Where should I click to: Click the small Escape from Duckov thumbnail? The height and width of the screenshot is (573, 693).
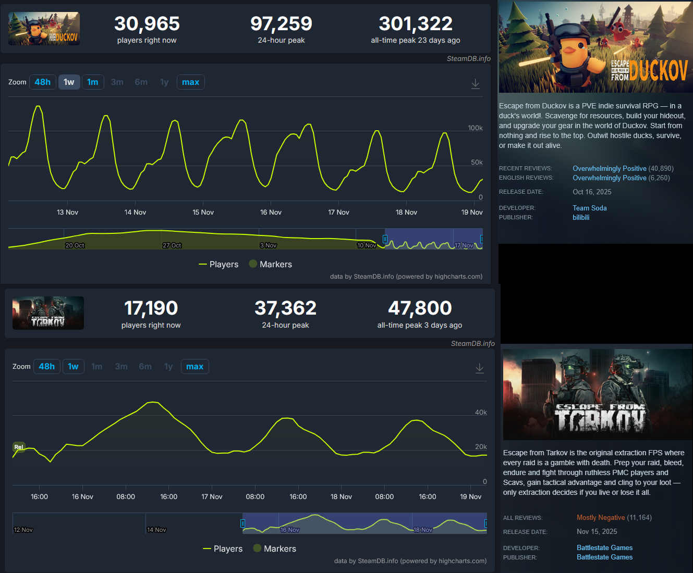pyautogui.click(x=44, y=29)
